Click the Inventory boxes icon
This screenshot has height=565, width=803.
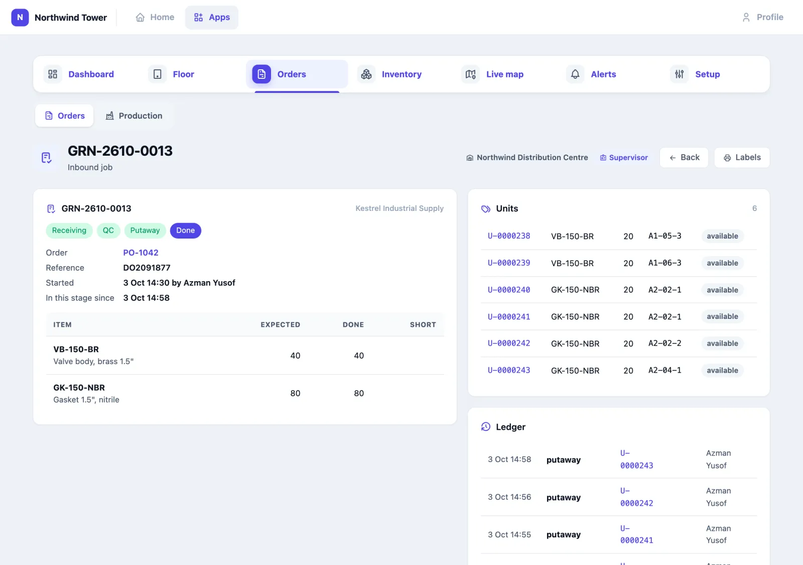pos(366,74)
